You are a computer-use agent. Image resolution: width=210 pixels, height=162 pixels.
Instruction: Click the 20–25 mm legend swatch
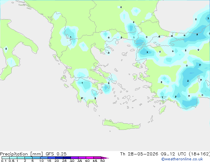coord(59,158)
